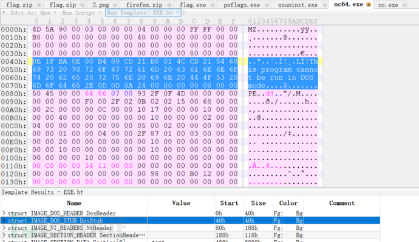Switch to the flag.exe tab

[x=192, y=5]
